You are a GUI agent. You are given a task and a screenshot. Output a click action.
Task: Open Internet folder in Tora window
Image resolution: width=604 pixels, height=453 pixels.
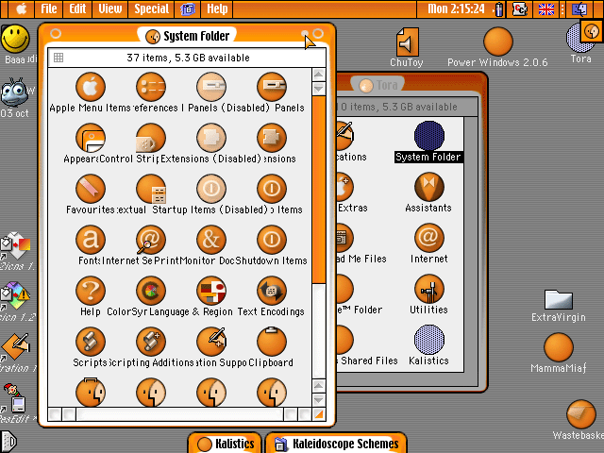[x=428, y=238]
